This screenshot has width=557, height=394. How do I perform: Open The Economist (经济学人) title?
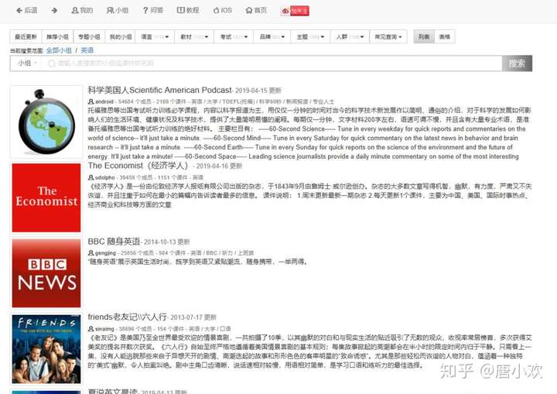138,166
